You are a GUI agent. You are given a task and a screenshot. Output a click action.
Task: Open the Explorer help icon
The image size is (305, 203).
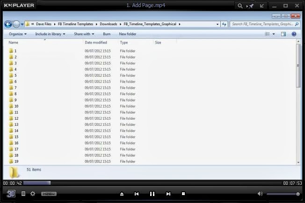(x=294, y=34)
